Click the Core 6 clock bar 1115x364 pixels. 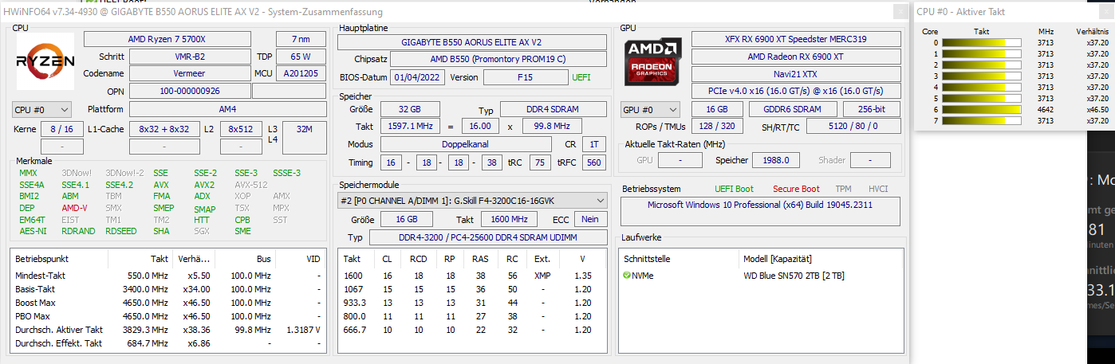[982, 109]
